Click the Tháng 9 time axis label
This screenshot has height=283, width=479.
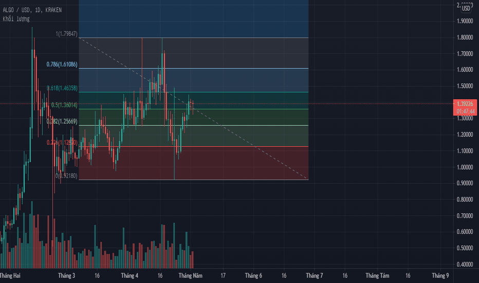(x=440, y=276)
